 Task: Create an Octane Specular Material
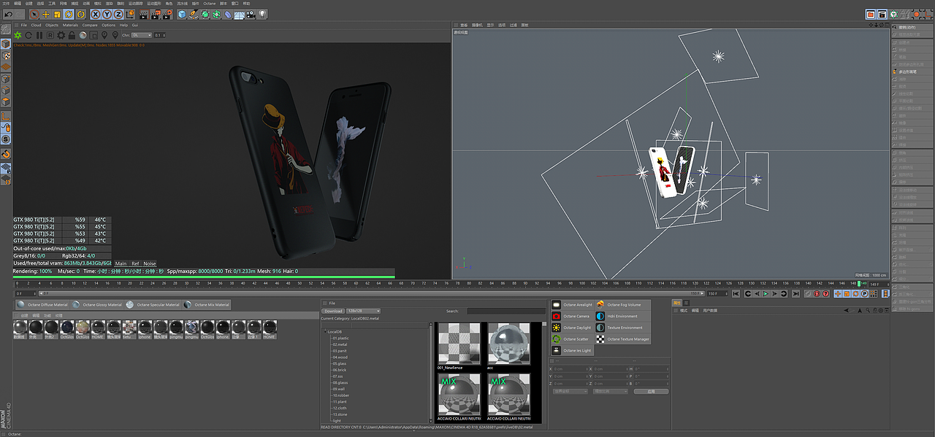[153, 304]
